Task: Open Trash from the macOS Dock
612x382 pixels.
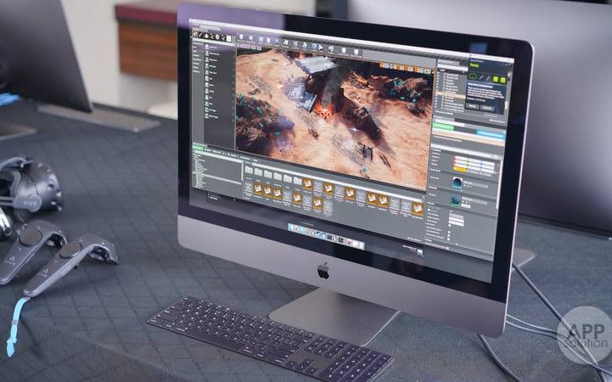Action: click(x=361, y=245)
